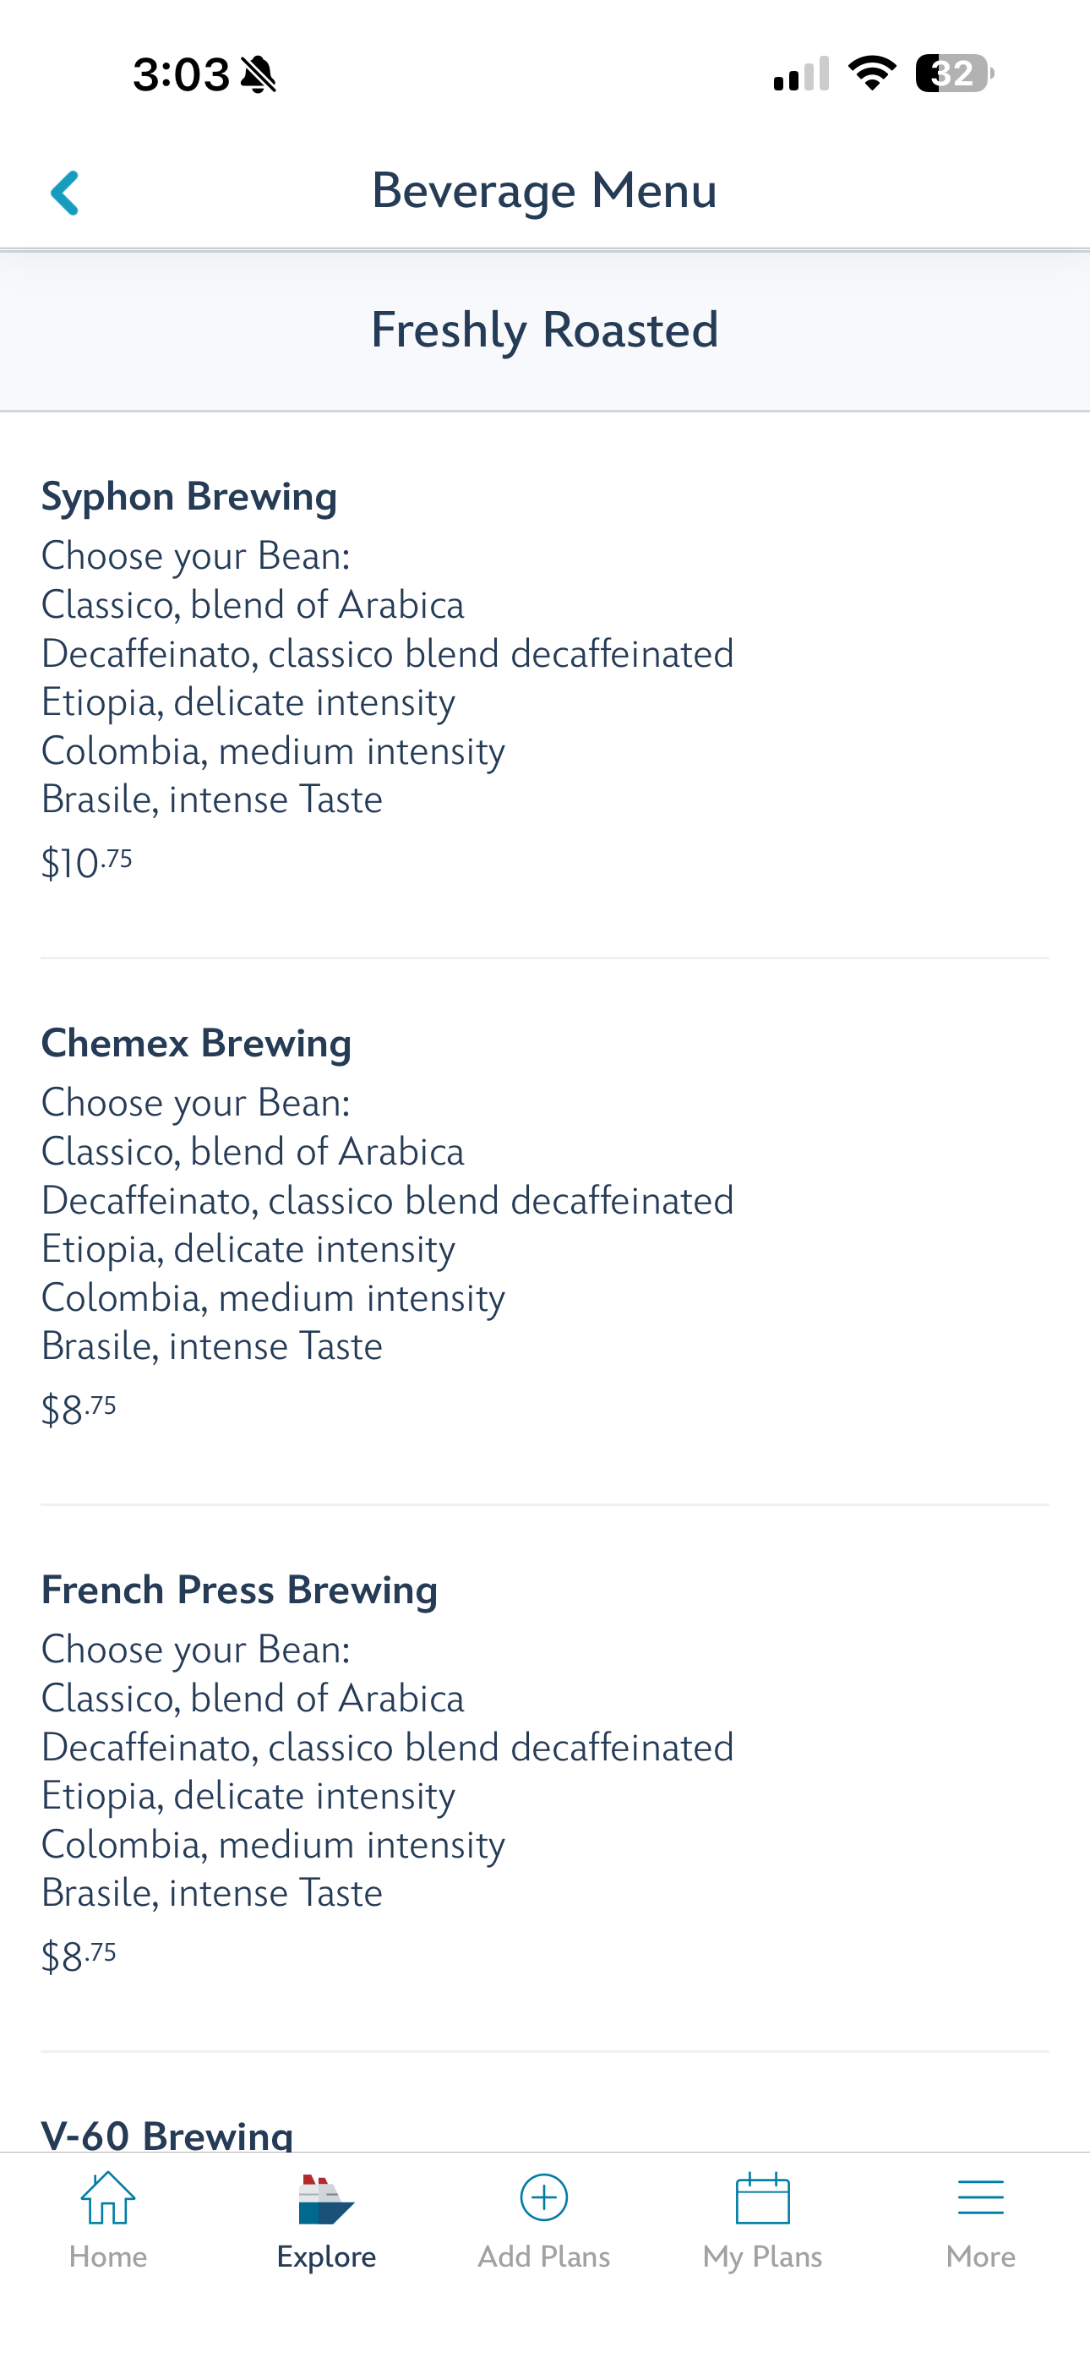Tap the Freshly Roasted section header
This screenshot has width=1090, height=2363.
tap(545, 330)
